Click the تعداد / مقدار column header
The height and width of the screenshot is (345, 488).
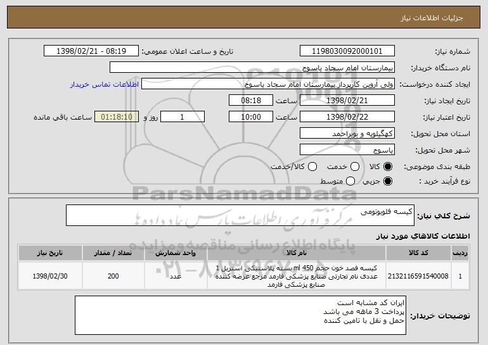click(x=113, y=253)
